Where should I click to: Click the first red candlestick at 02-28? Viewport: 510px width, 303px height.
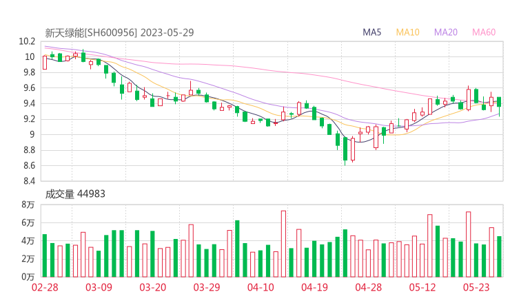point(45,63)
